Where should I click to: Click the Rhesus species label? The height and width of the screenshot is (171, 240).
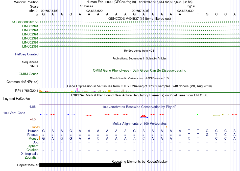point(33,135)
